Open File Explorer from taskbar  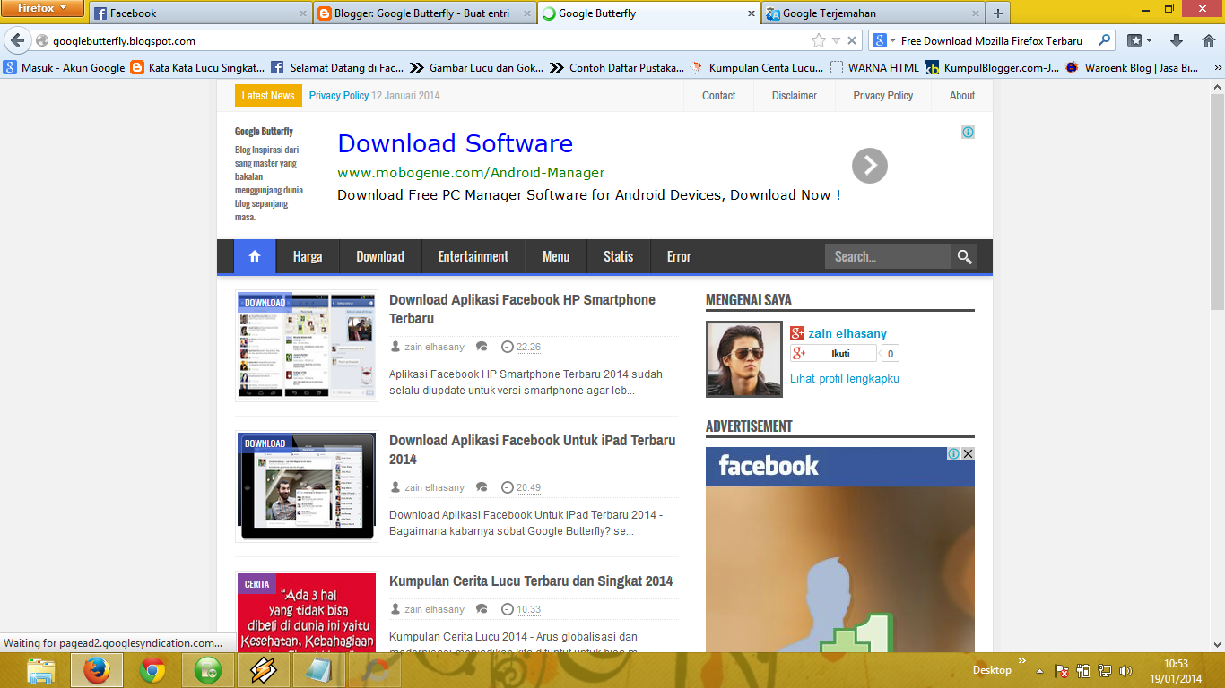tap(41, 670)
